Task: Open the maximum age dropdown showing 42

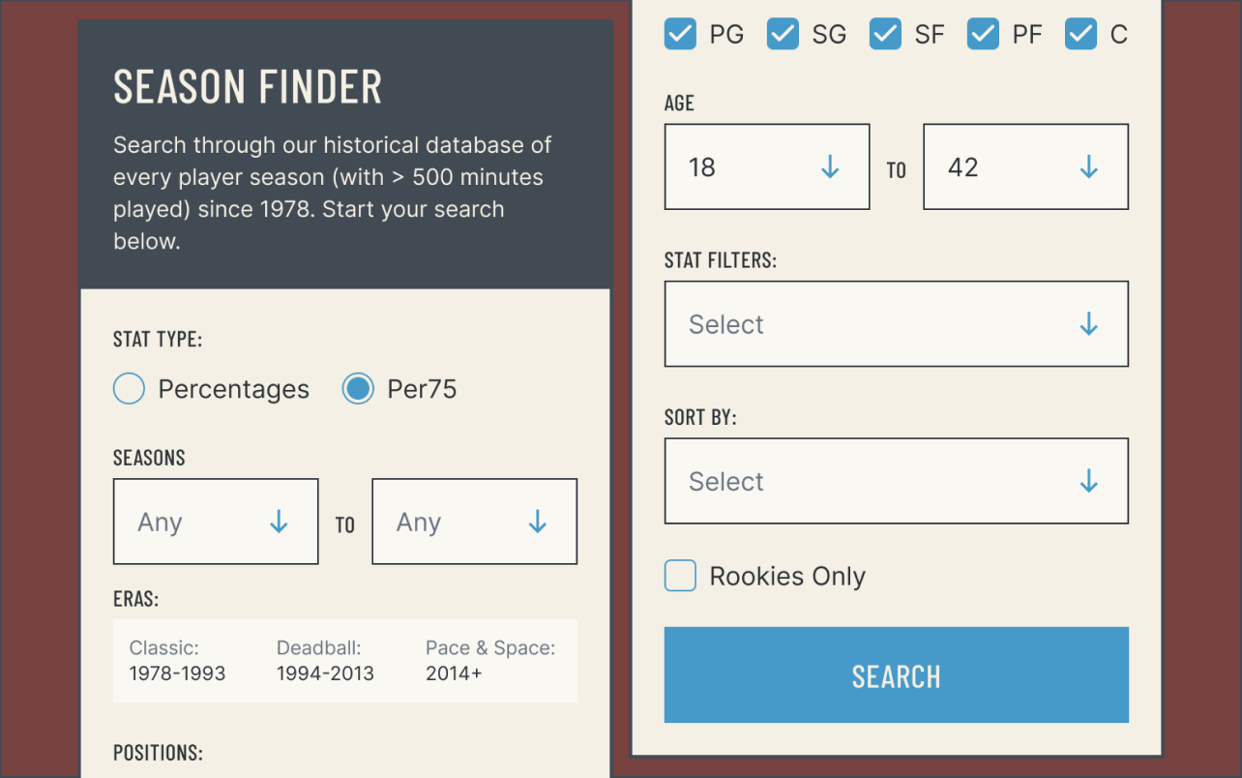Action: click(x=1025, y=166)
